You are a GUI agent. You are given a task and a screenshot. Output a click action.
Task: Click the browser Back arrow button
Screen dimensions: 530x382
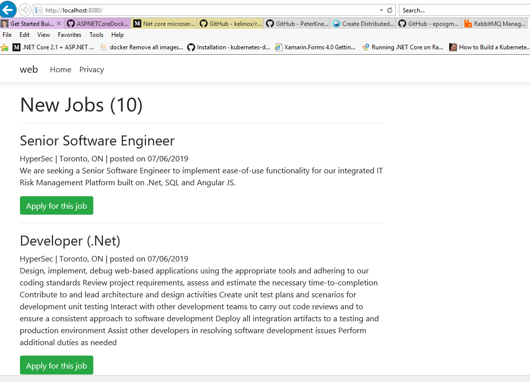7,9
